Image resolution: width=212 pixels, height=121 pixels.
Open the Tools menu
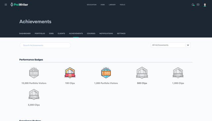point(122,5)
